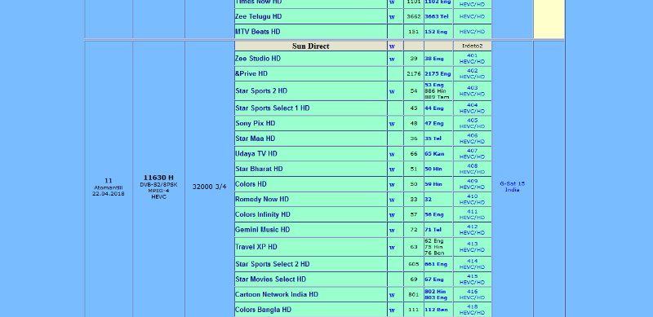
Task: Open the W icon for Travel XP HD
Action: coord(392,248)
